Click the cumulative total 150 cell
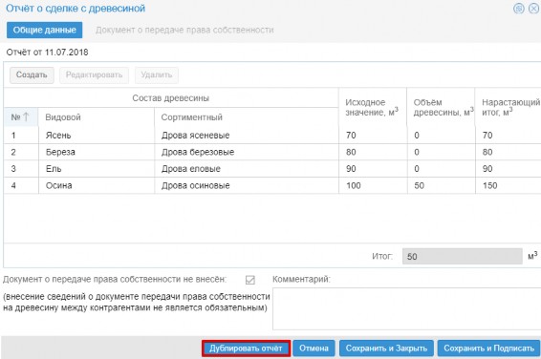541x359 pixels. pyautogui.click(x=509, y=185)
